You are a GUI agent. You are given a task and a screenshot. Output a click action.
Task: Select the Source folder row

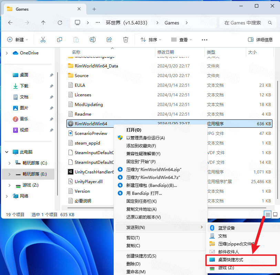pos(169,75)
